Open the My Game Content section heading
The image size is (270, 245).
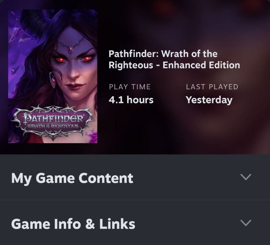tap(72, 178)
